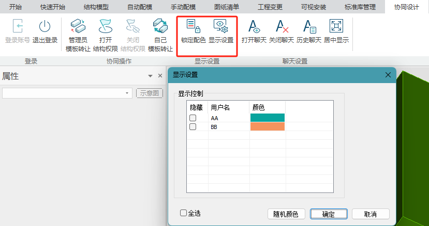Open the 工程变更 tab
The width and height of the screenshot is (429, 226).
click(x=270, y=7)
